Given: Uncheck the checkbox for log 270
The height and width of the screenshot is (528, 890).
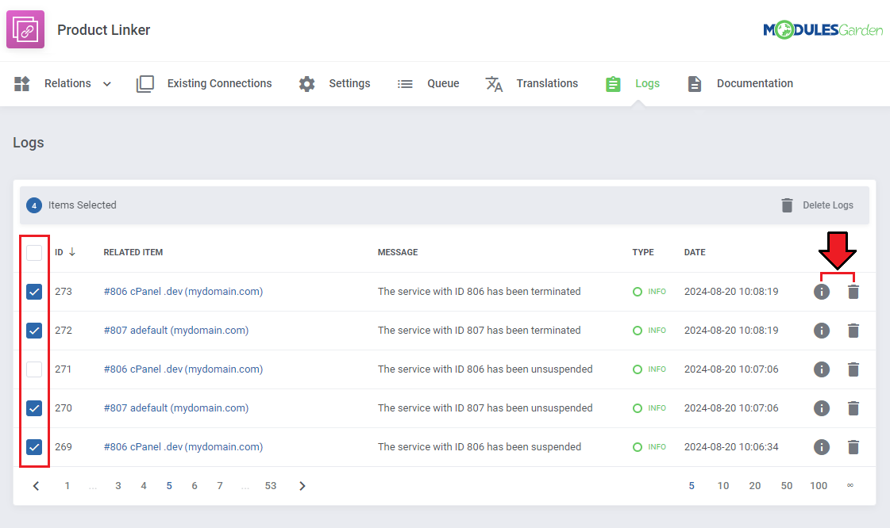Looking at the screenshot, I should tap(34, 408).
